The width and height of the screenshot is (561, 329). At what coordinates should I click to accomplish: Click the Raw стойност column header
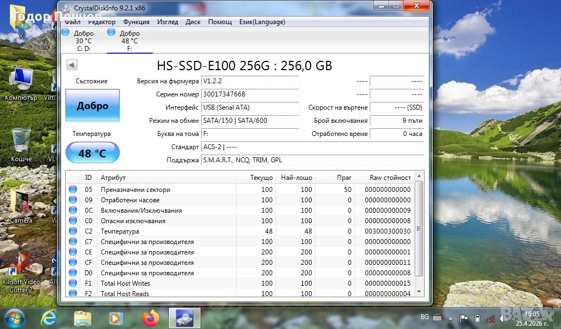click(x=390, y=178)
